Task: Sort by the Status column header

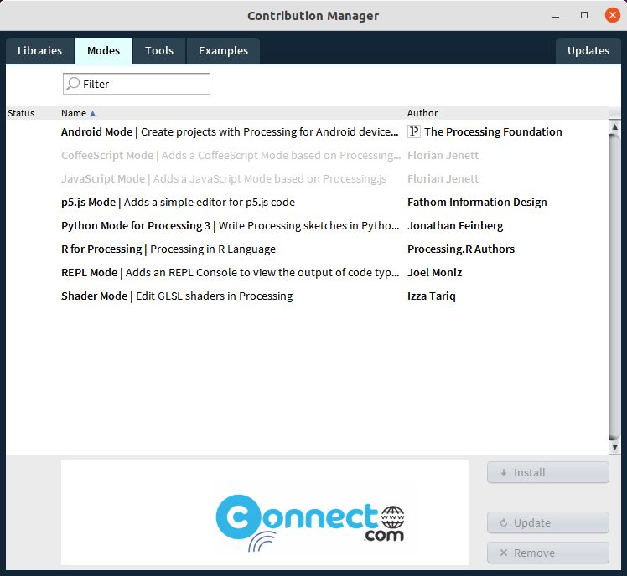Action: [21, 113]
